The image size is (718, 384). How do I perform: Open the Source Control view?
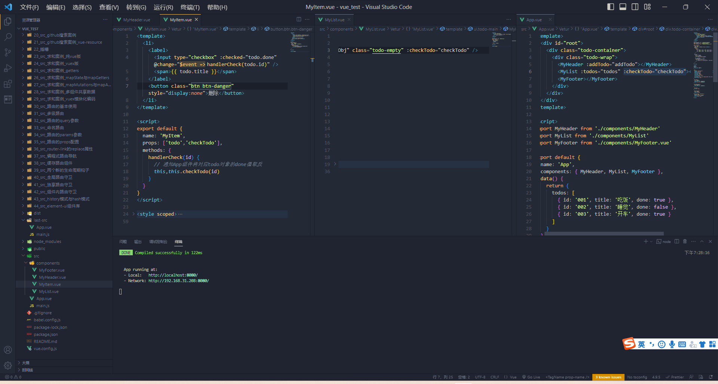click(x=8, y=53)
